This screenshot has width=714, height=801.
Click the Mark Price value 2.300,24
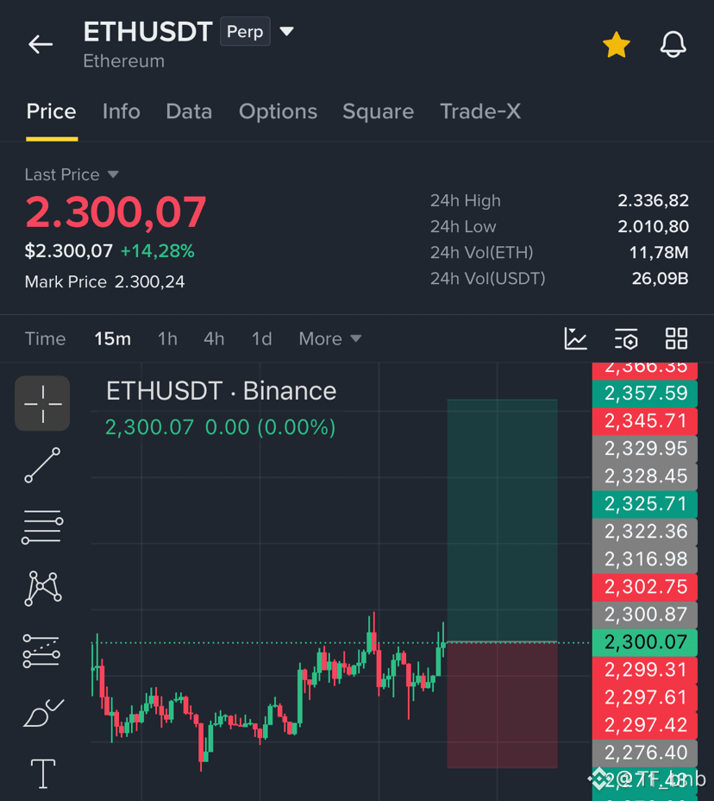tap(149, 282)
